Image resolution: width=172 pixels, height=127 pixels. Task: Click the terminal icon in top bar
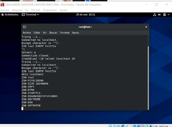click(23, 15)
